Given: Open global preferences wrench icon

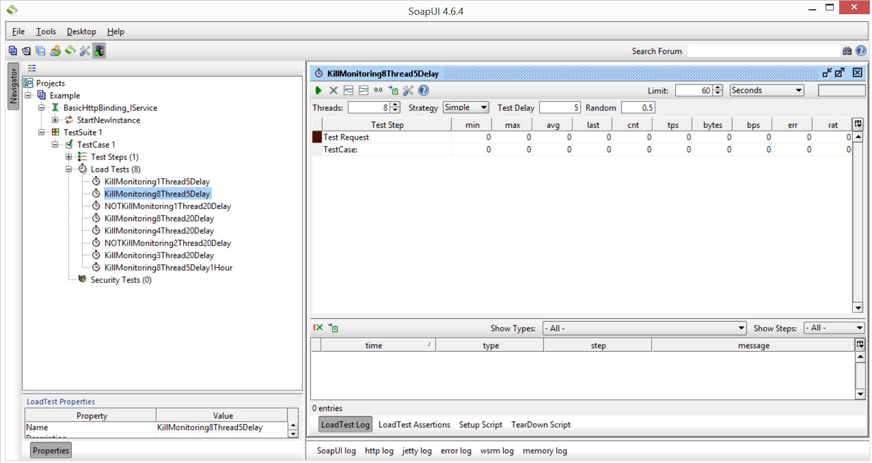Looking at the screenshot, I should coord(85,51).
